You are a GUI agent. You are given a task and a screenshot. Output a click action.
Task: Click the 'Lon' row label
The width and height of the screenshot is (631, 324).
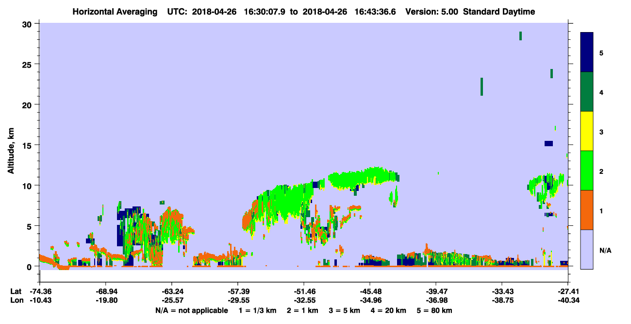click(x=17, y=300)
